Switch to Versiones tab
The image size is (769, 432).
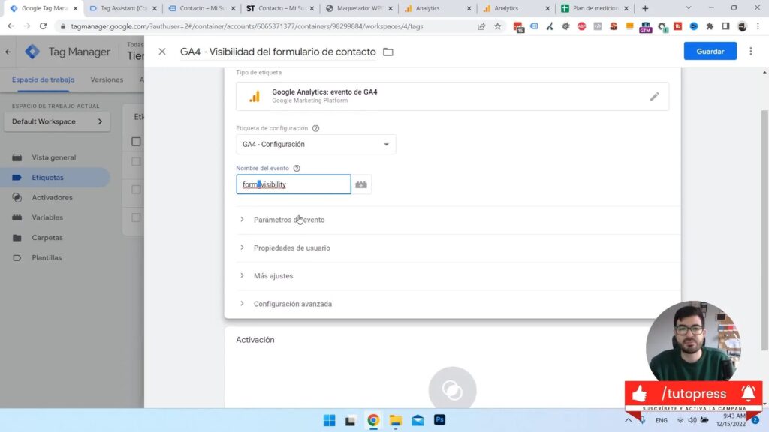point(107,79)
